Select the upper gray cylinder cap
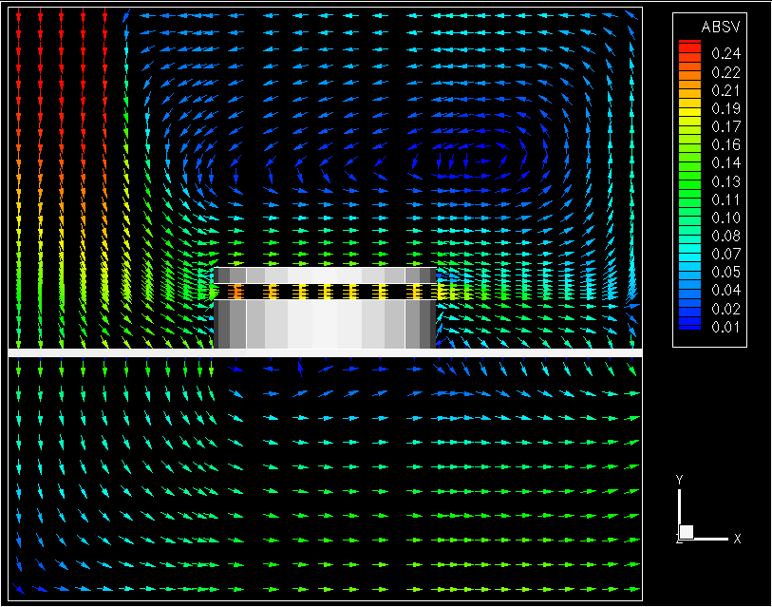Image resolution: width=772 pixels, height=607 pixels. (x=325, y=275)
